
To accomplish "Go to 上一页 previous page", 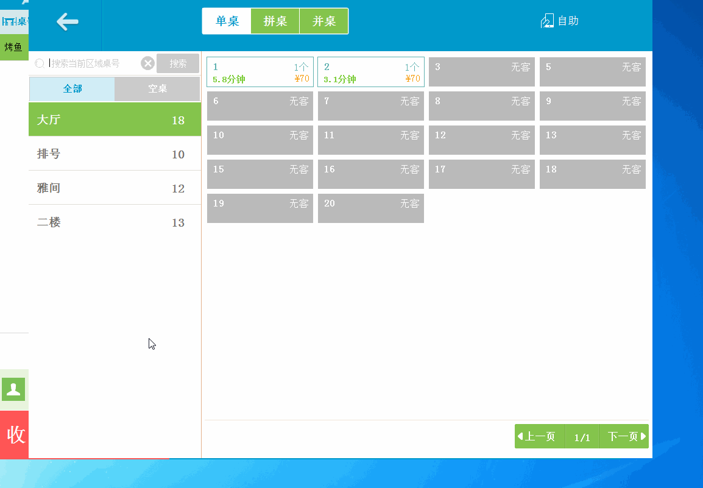I will 539,437.
